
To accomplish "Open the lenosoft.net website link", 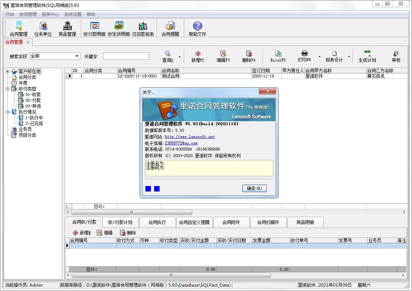I will click(190, 136).
